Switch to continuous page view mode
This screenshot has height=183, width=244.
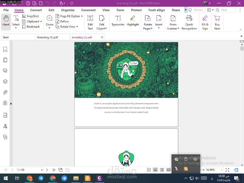point(155,170)
